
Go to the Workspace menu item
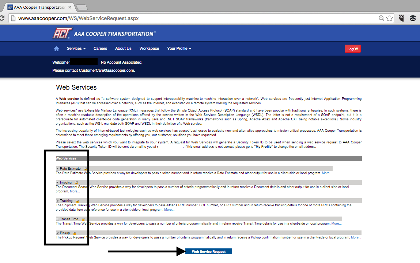click(x=149, y=49)
